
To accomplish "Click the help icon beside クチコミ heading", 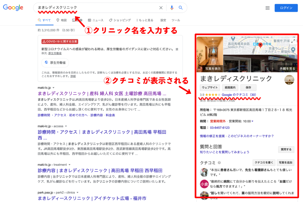I will (x=219, y=163).
